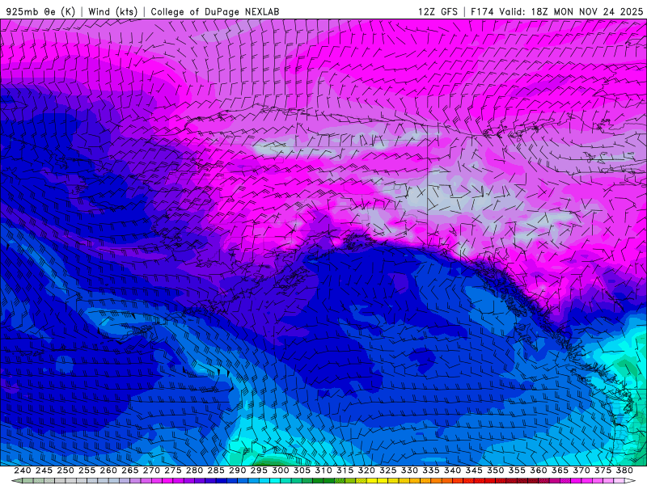Click the 300 legend label
This screenshot has width=647, height=485.
coord(281,470)
